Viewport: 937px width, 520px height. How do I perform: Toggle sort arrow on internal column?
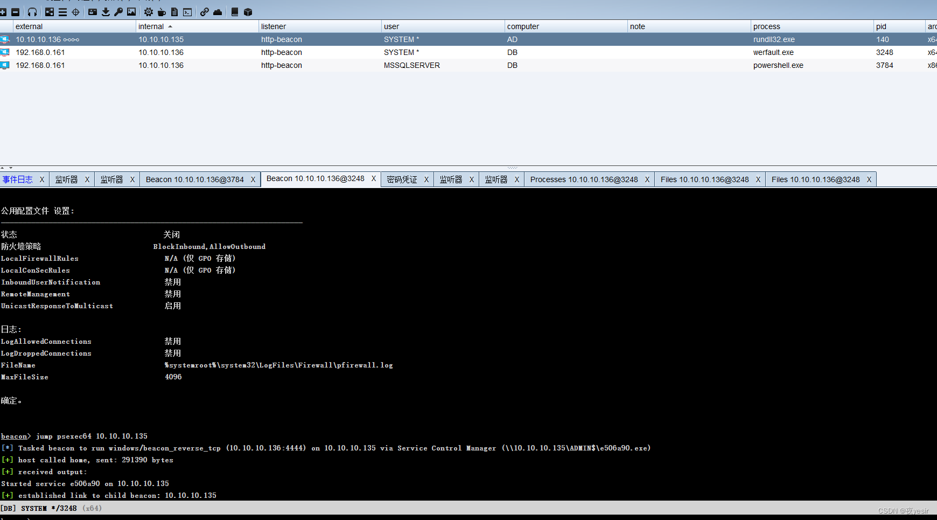pos(170,26)
